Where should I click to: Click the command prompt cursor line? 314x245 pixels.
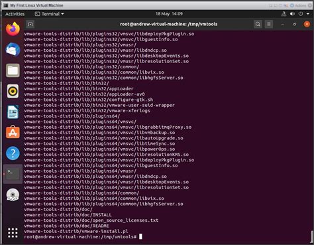click(83, 237)
